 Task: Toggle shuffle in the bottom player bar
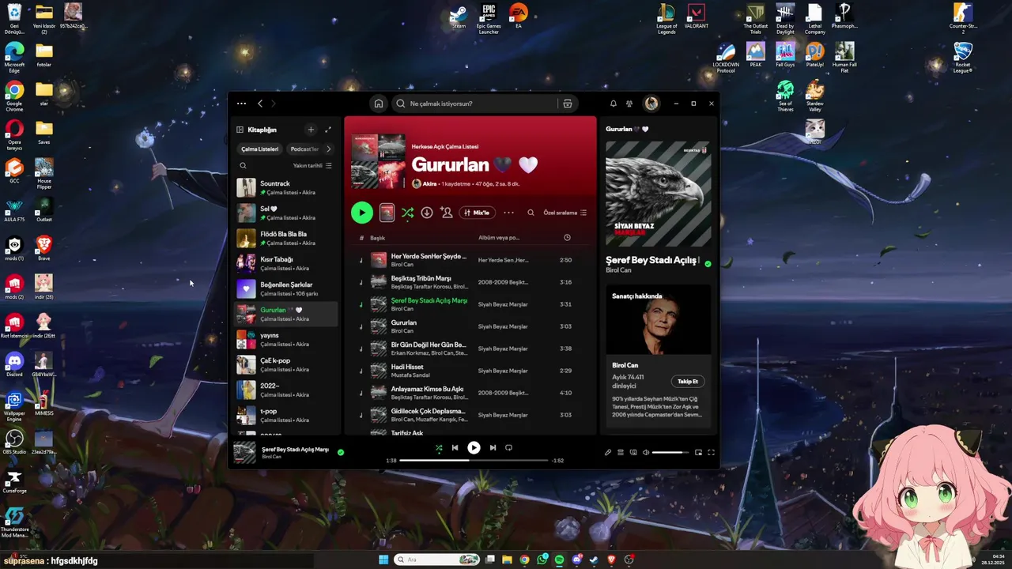pos(439,447)
